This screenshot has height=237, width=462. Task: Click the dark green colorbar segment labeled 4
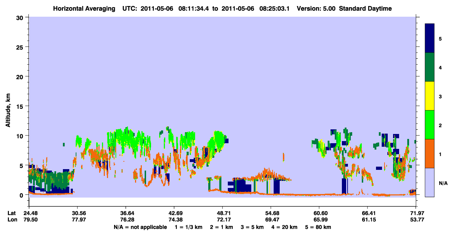coord(430,67)
